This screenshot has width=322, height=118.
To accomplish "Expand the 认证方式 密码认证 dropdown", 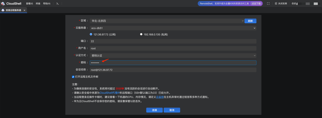I will coord(173,55).
